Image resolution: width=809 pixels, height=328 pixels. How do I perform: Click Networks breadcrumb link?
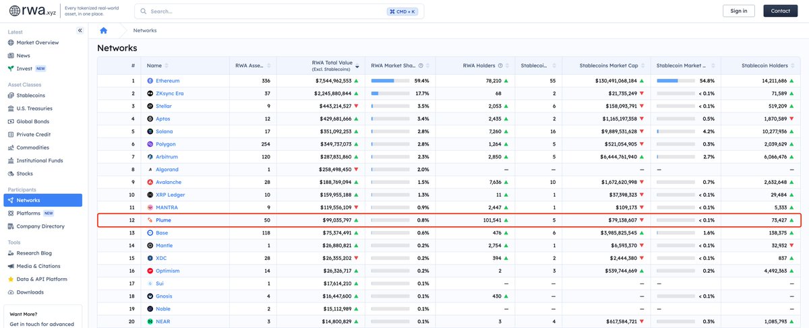(145, 31)
